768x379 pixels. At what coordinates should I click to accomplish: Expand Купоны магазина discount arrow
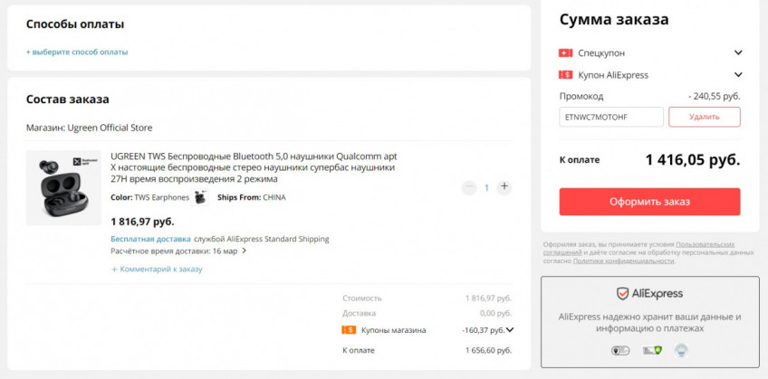(x=510, y=330)
